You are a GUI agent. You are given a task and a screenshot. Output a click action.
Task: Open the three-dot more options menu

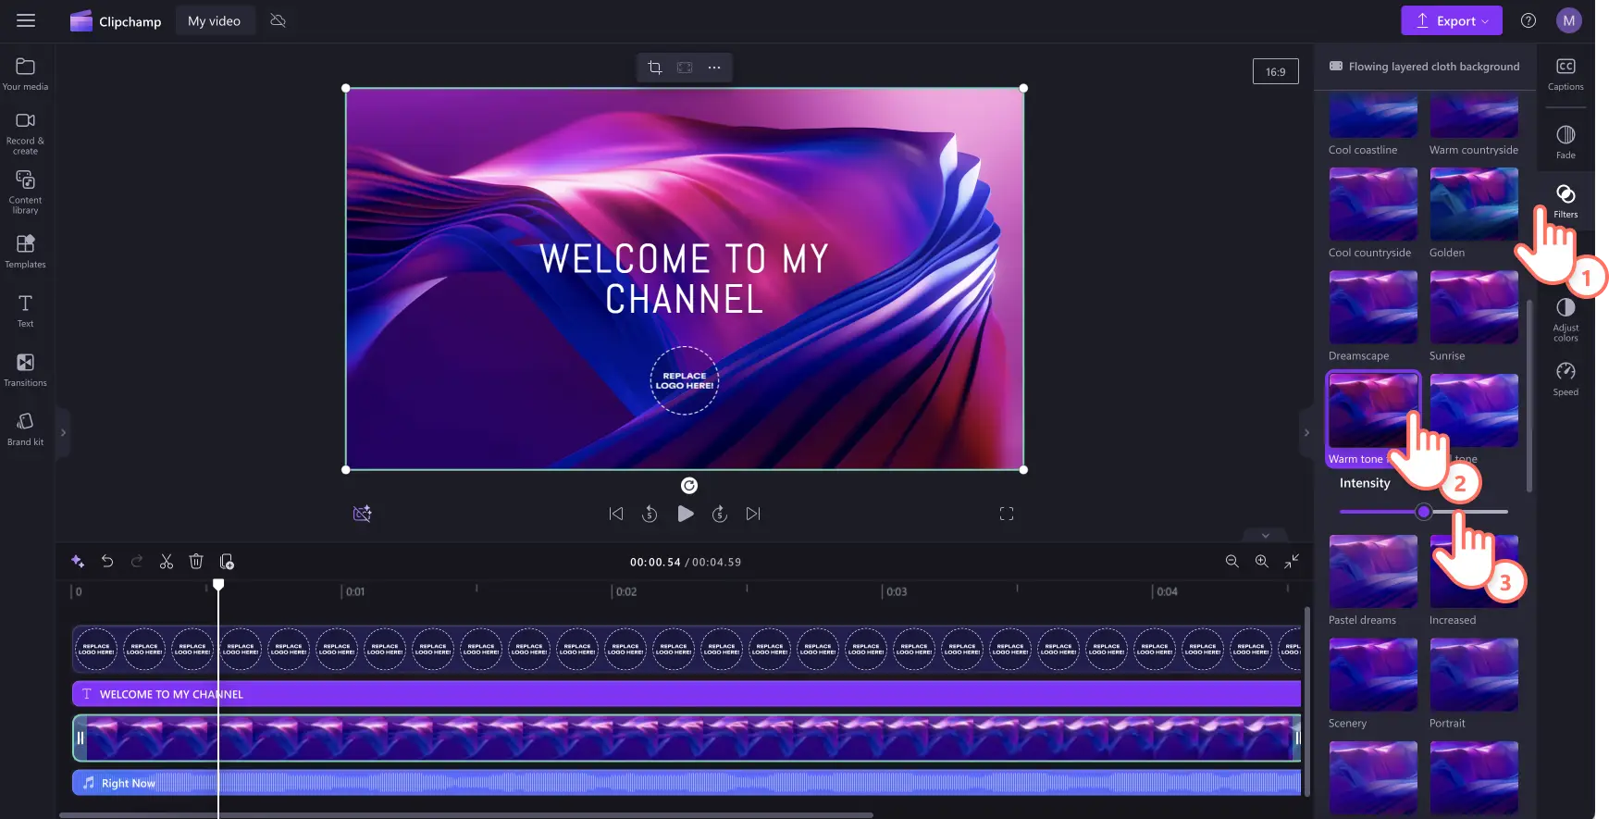[714, 68]
